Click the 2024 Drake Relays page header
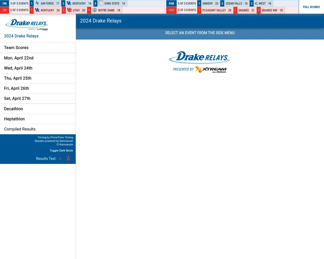This screenshot has width=324, height=259. [x=101, y=21]
